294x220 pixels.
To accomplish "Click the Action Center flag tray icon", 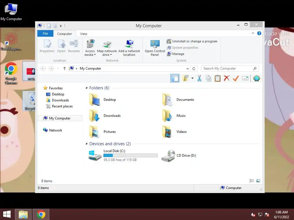I will point(267,215).
